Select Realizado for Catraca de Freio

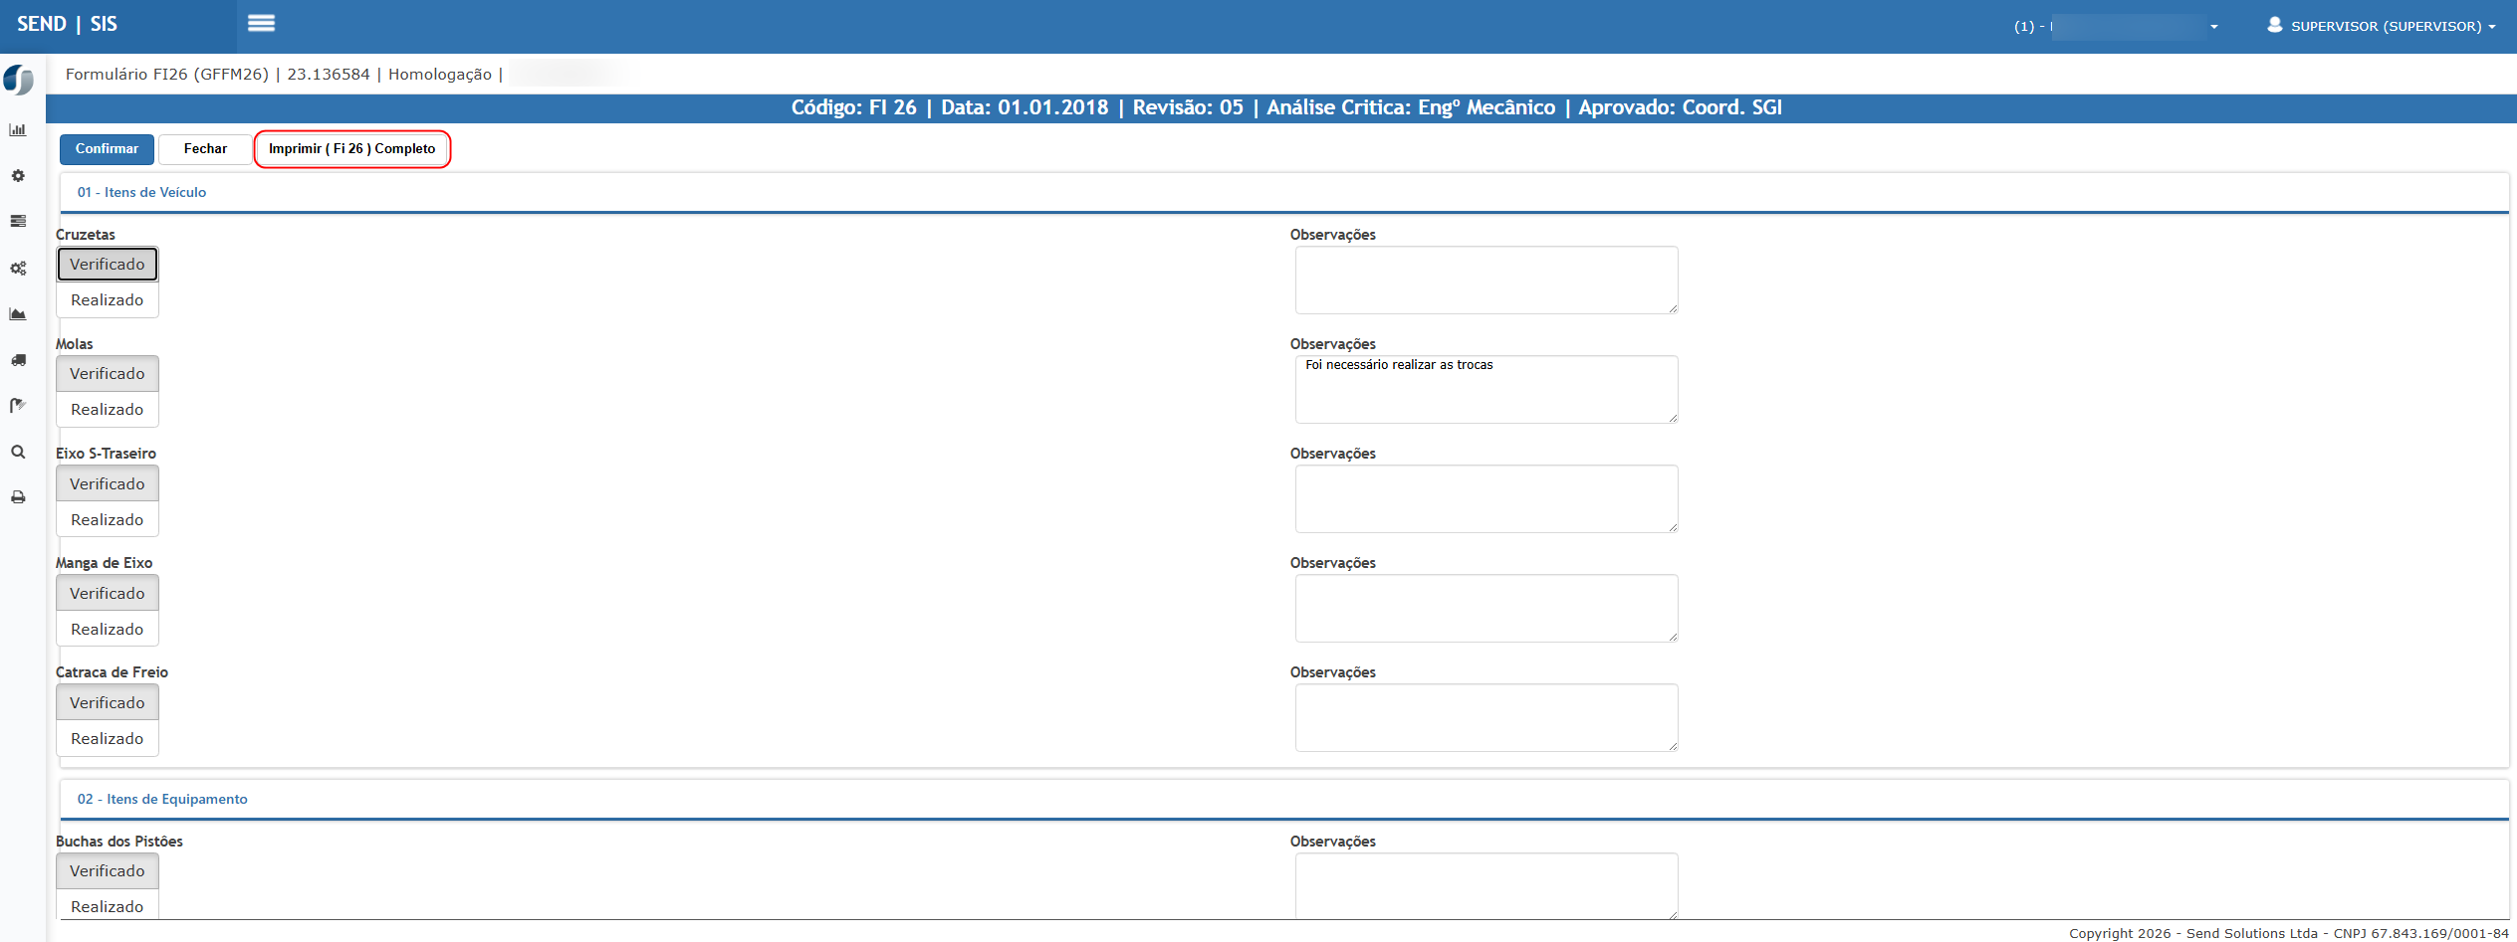108,739
